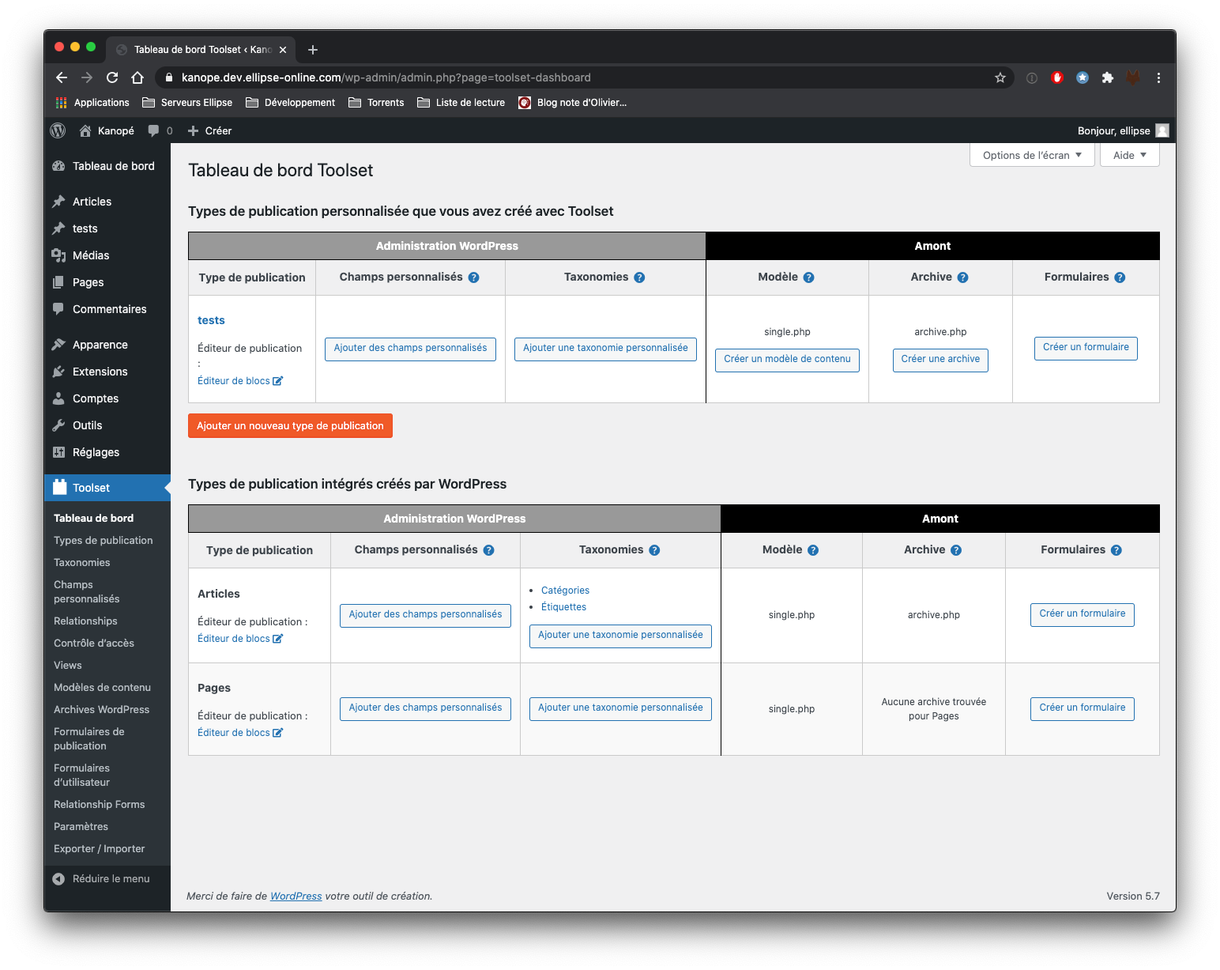Help icon beside Modèle, second table
1220x970 pixels.
point(813,550)
